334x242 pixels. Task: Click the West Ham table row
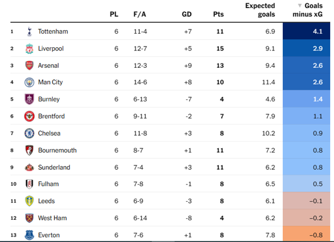(x=163, y=218)
